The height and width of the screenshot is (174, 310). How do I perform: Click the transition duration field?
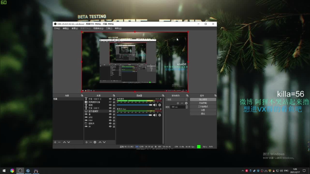178,107
